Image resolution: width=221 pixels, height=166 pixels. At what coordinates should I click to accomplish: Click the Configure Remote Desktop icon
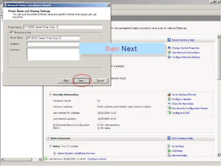169,57
